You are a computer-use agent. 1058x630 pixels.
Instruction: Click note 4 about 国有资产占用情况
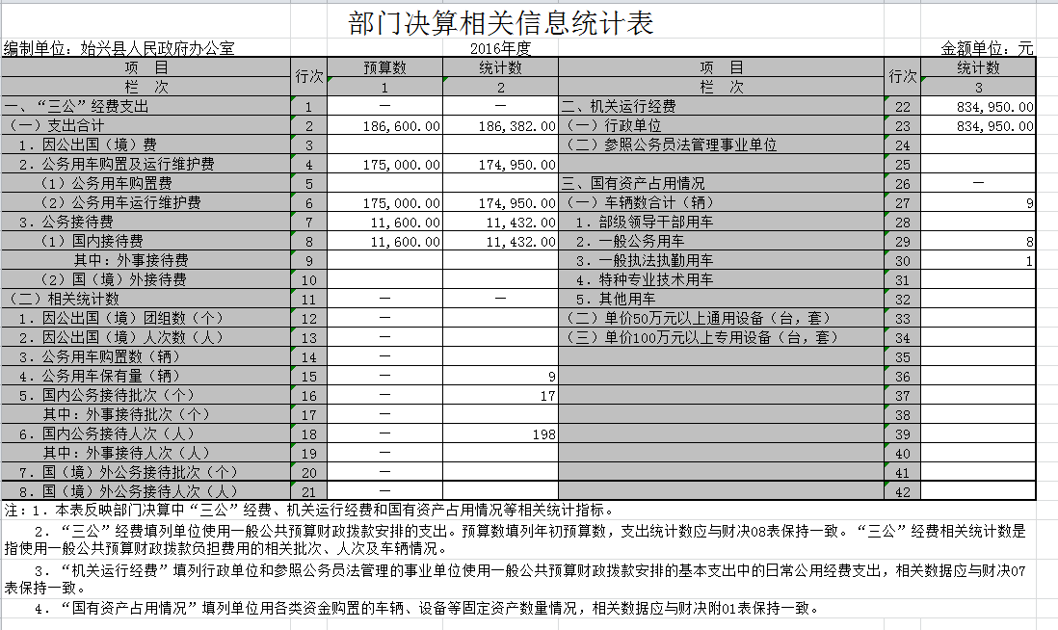click(428, 609)
